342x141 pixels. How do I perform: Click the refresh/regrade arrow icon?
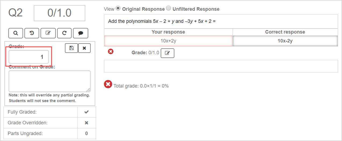point(64,33)
